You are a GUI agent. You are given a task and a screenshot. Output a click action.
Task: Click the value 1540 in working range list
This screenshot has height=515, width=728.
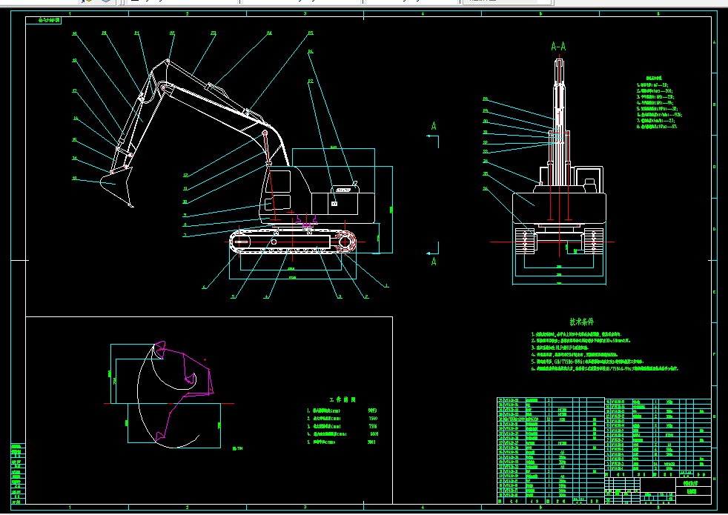point(373,419)
